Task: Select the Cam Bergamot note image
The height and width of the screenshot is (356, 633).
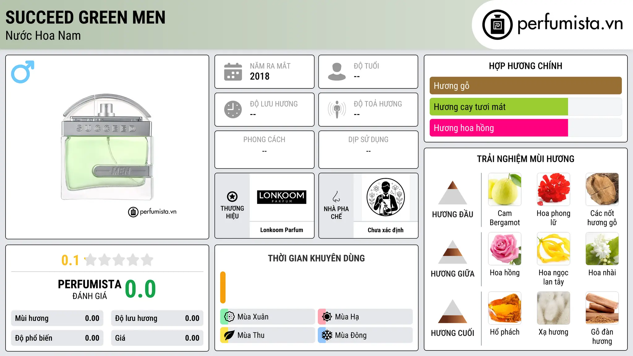Action: (505, 189)
